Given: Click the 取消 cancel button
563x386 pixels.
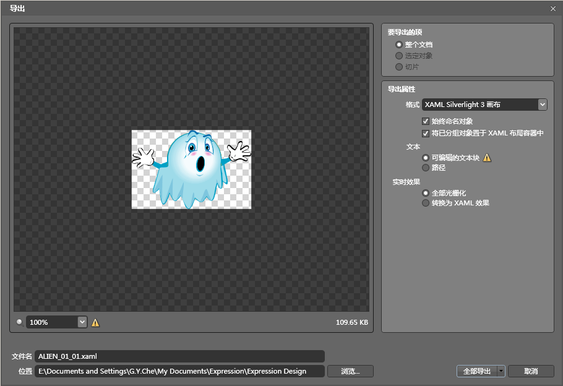Looking at the screenshot, I should coord(531,371).
